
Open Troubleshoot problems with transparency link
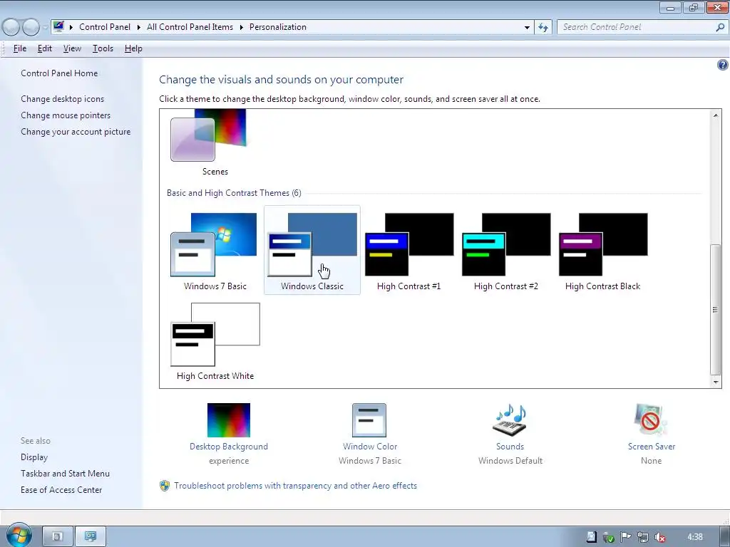(x=296, y=486)
